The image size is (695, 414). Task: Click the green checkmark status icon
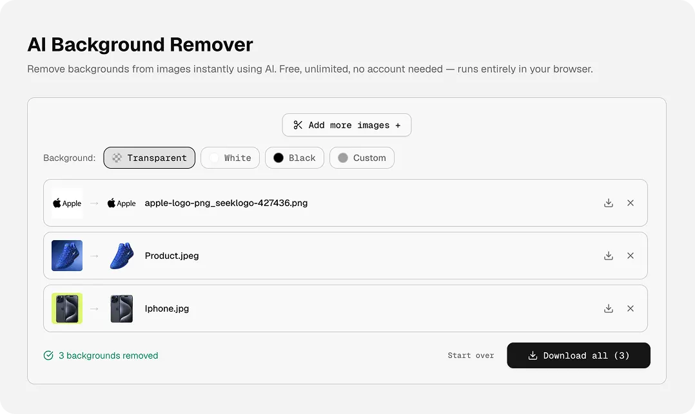coord(48,355)
